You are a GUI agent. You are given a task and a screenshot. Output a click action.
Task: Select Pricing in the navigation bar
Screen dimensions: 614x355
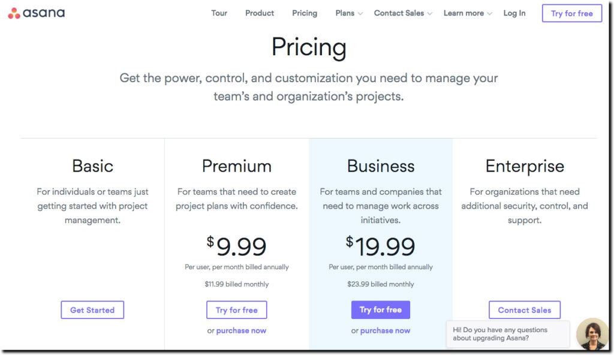click(305, 13)
